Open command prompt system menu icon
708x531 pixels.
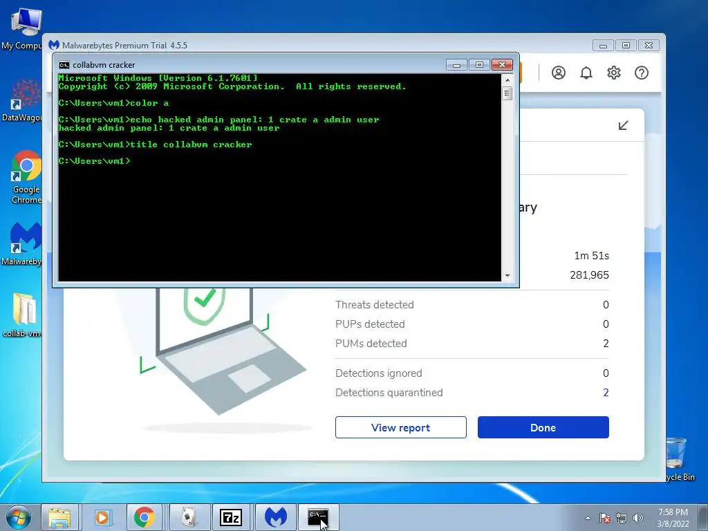[x=64, y=65]
